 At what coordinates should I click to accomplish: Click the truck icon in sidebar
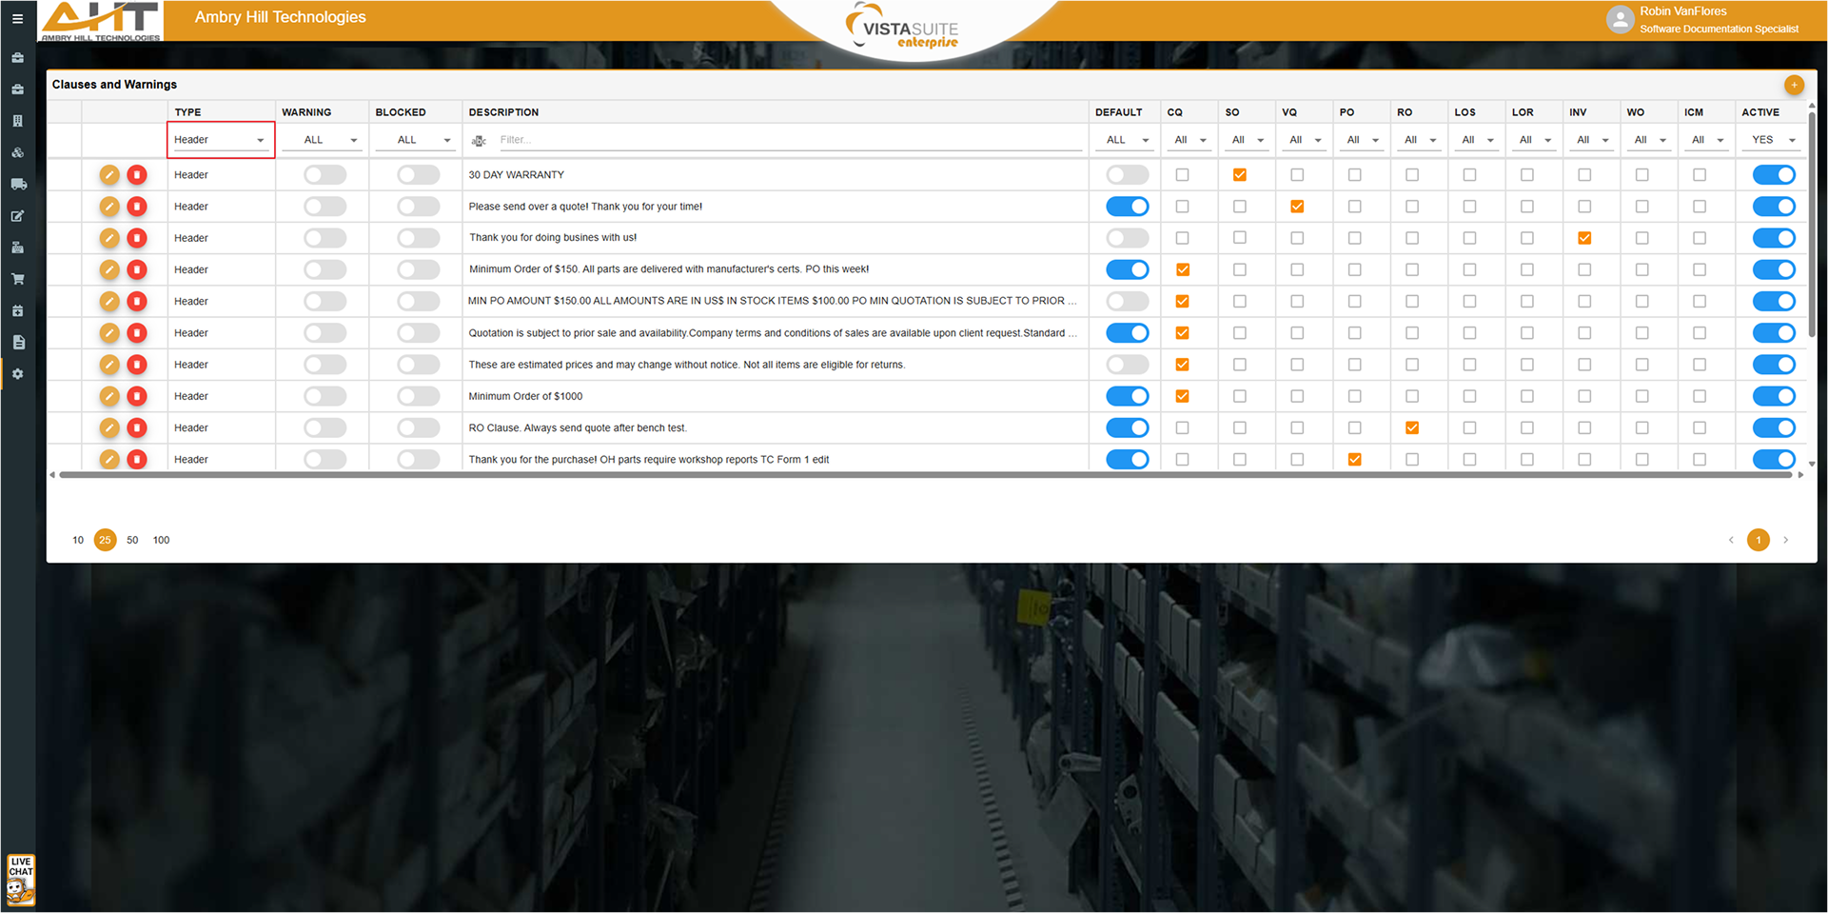click(x=17, y=184)
